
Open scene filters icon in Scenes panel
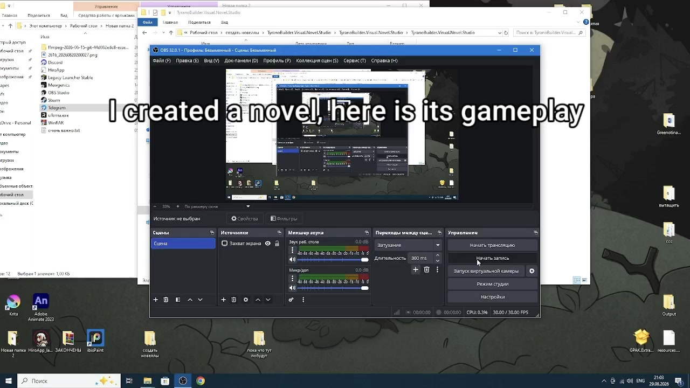pyautogui.click(x=178, y=300)
